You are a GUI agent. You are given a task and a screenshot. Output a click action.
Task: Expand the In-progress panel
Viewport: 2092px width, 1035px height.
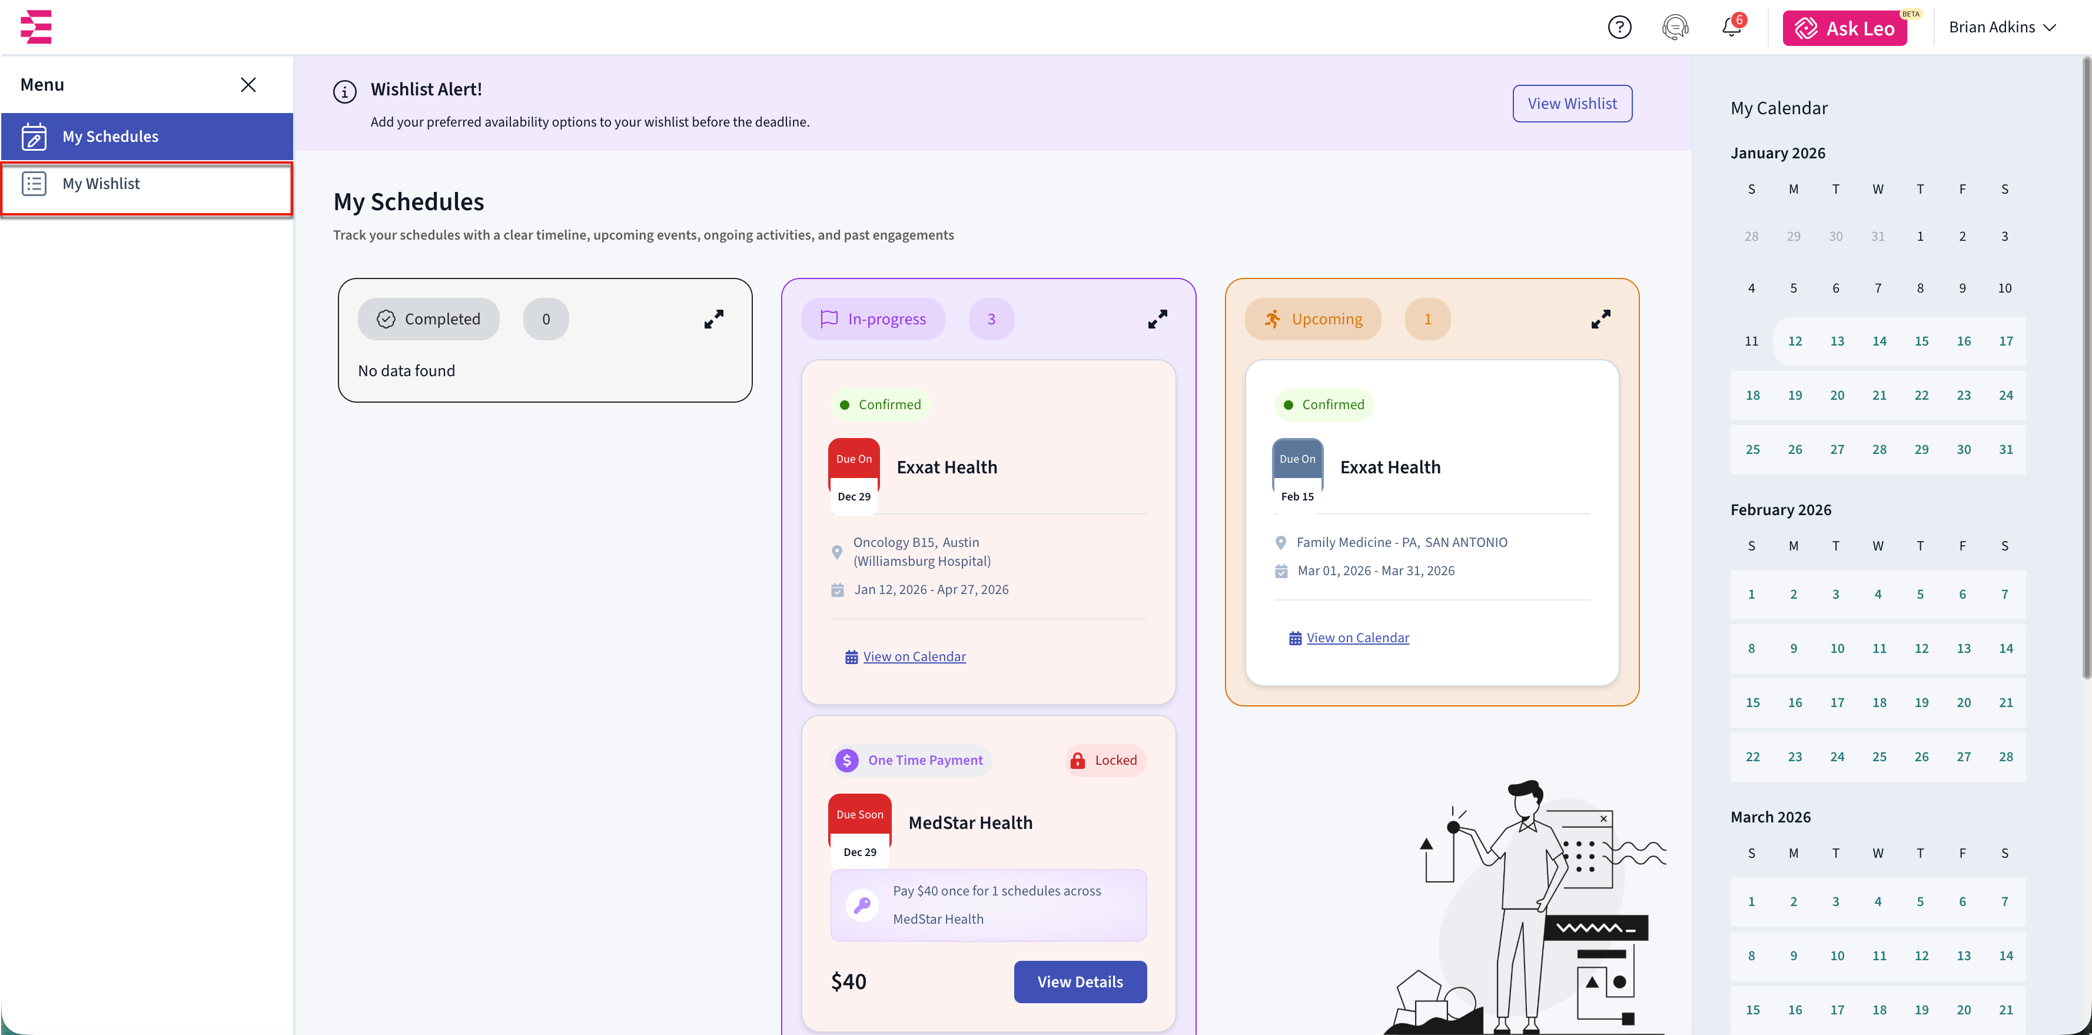coord(1157,319)
